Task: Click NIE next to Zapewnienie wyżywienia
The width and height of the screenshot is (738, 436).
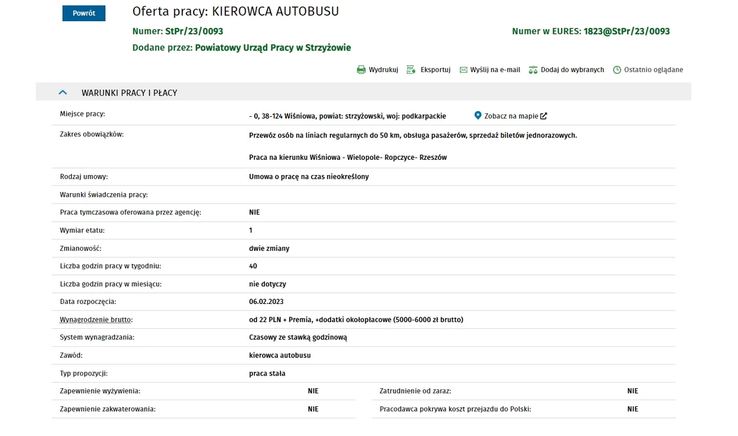Action: (x=313, y=391)
